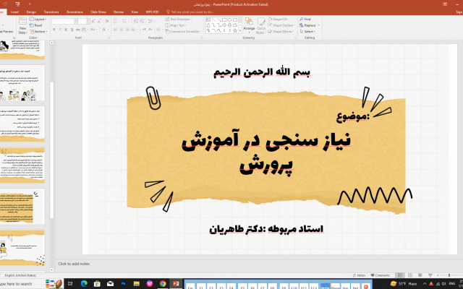Open the Design ribbon tab
Viewport: 463px width, 289px height.
[x=31, y=12]
